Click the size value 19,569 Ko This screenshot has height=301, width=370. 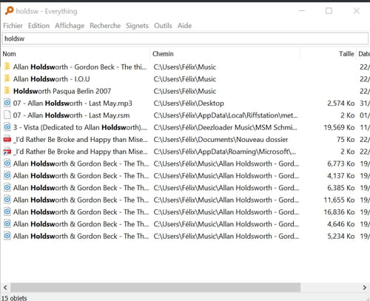pyautogui.click(x=339, y=127)
